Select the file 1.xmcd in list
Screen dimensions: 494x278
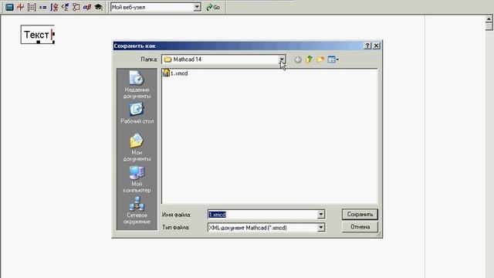[x=175, y=73]
